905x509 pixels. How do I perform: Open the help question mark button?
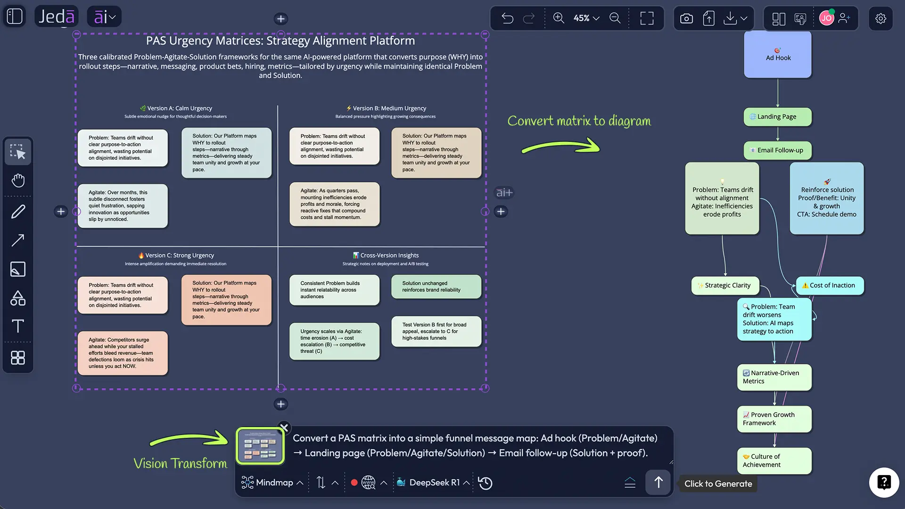point(884,482)
